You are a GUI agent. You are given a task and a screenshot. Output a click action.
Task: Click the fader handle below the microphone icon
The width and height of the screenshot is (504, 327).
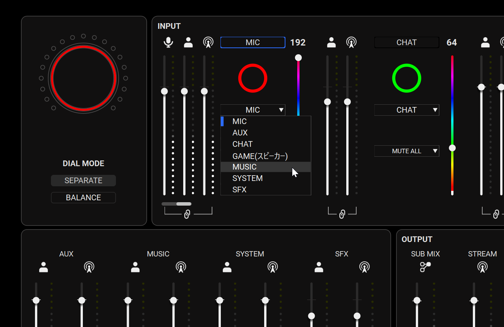pyautogui.click(x=165, y=91)
